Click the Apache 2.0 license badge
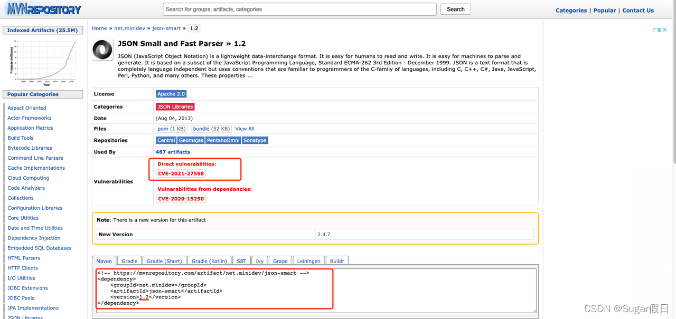The image size is (676, 319). pyautogui.click(x=171, y=94)
